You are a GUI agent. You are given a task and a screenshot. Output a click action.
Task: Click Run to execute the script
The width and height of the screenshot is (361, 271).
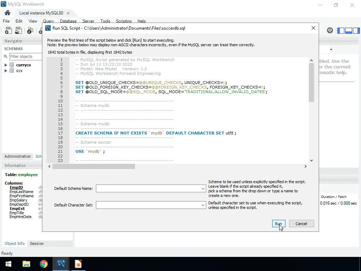(x=279, y=224)
